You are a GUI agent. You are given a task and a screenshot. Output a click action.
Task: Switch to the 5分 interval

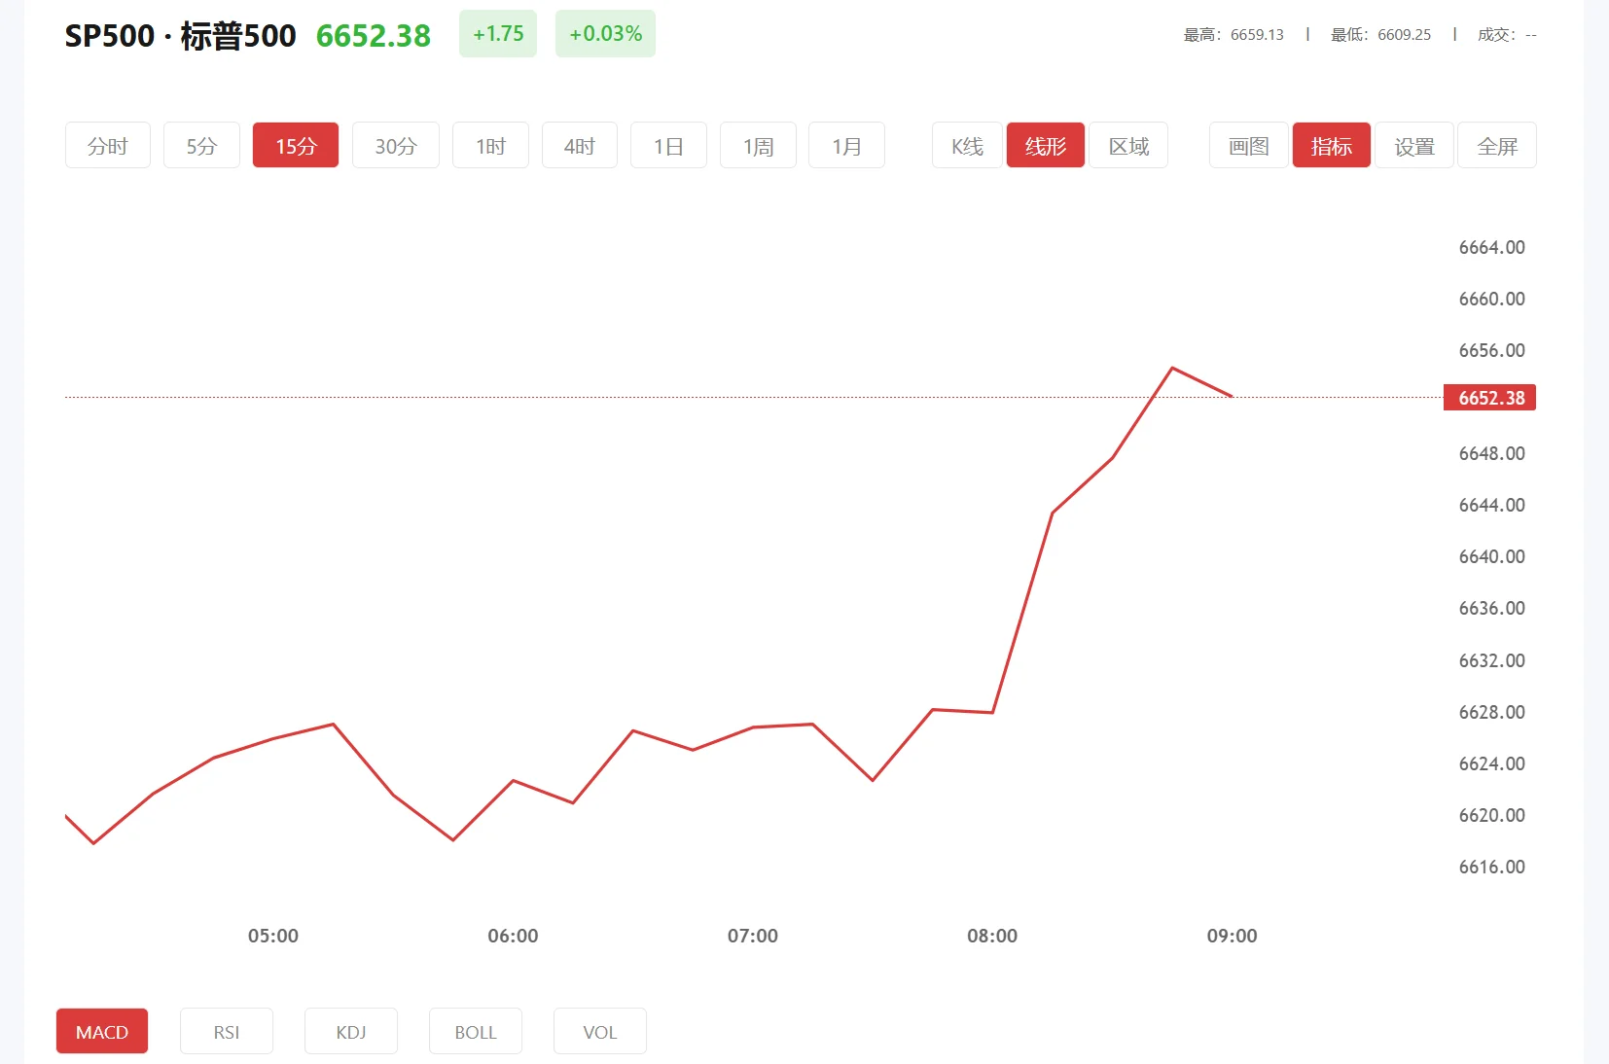(201, 146)
